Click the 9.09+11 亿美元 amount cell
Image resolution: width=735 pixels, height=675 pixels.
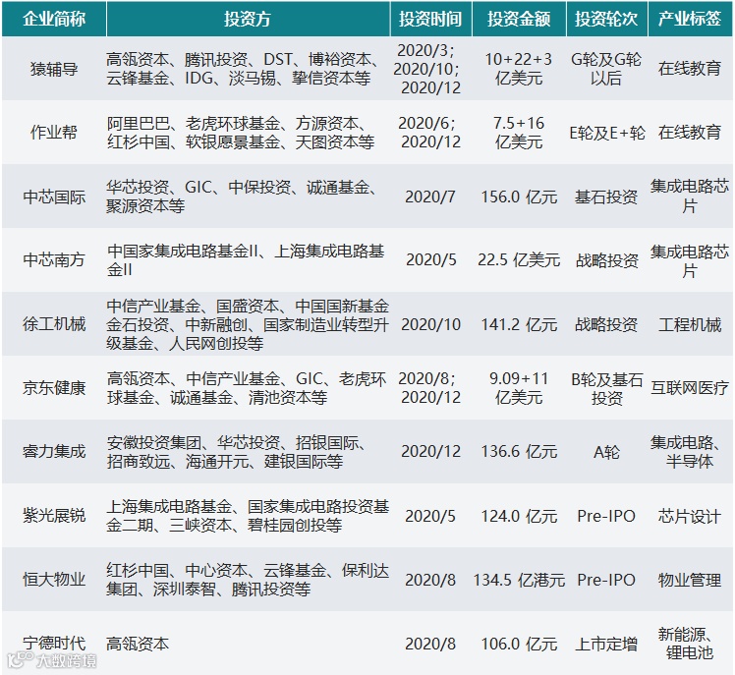(x=519, y=388)
